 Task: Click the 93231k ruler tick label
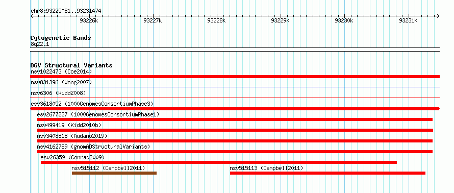[408, 21]
